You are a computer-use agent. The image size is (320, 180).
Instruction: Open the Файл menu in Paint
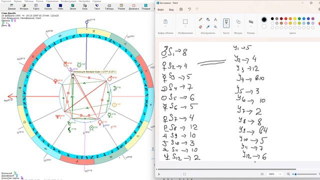pos(160,9)
